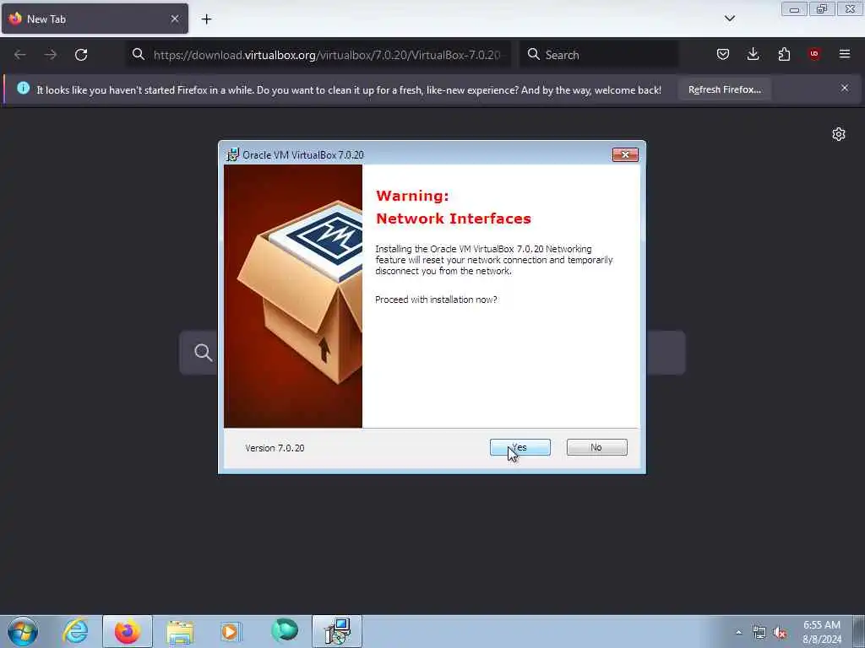
Task: Click the green globe taskbar application icon
Action: [285, 630]
